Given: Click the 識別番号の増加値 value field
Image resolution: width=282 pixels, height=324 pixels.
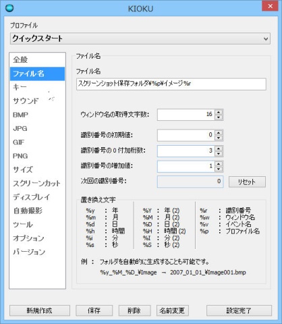Looking at the screenshot, I should pos(186,166).
